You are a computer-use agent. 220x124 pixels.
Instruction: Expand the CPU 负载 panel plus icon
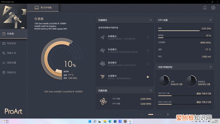[x=210, y=20]
